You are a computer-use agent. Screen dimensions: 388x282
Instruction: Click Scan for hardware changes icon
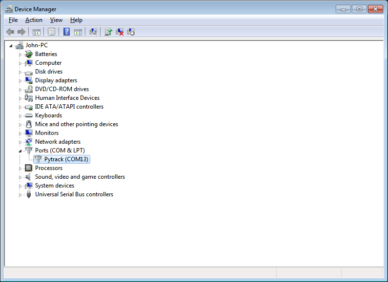click(x=93, y=32)
